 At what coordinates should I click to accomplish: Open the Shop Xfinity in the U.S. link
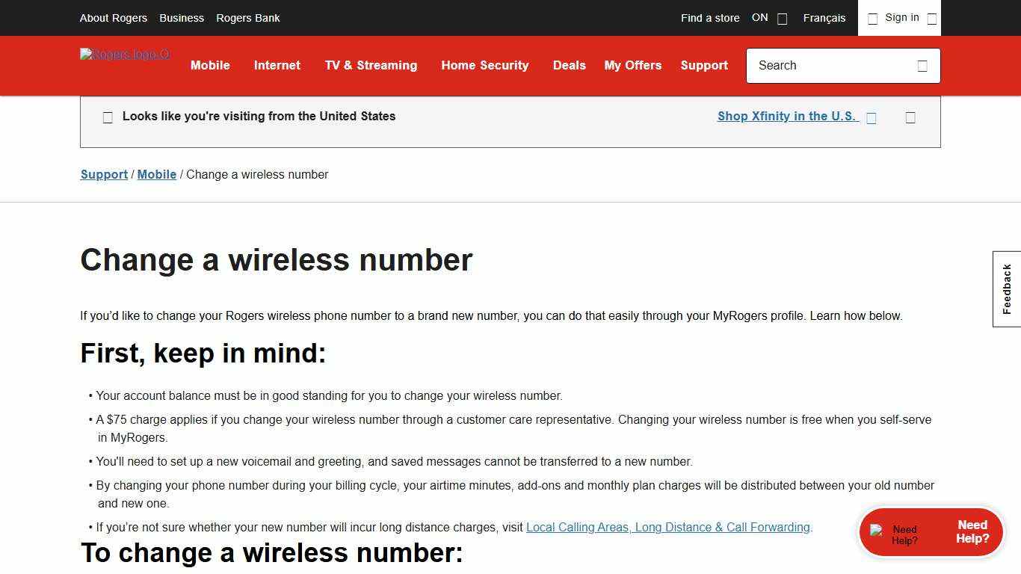click(x=786, y=117)
